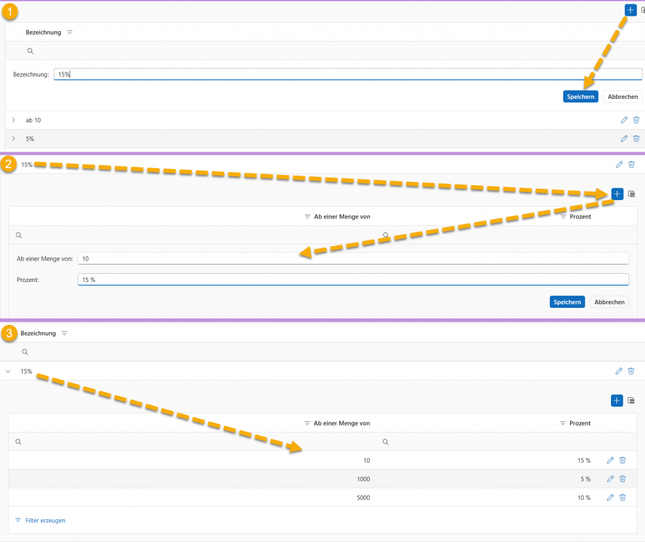Click the plus button above the filled quantity table
The height and width of the screenshot is (542, 645).
(x=617, y=400)
